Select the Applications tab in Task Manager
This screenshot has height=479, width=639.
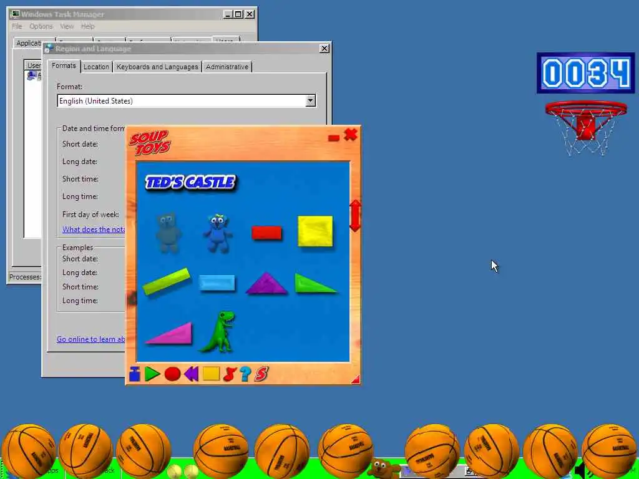[29, 43]
